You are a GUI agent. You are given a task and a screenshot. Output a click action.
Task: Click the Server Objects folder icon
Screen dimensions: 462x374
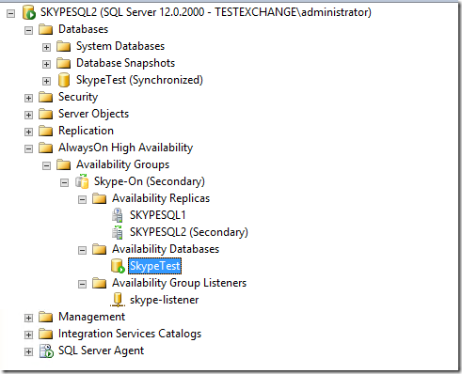point(46,115)
